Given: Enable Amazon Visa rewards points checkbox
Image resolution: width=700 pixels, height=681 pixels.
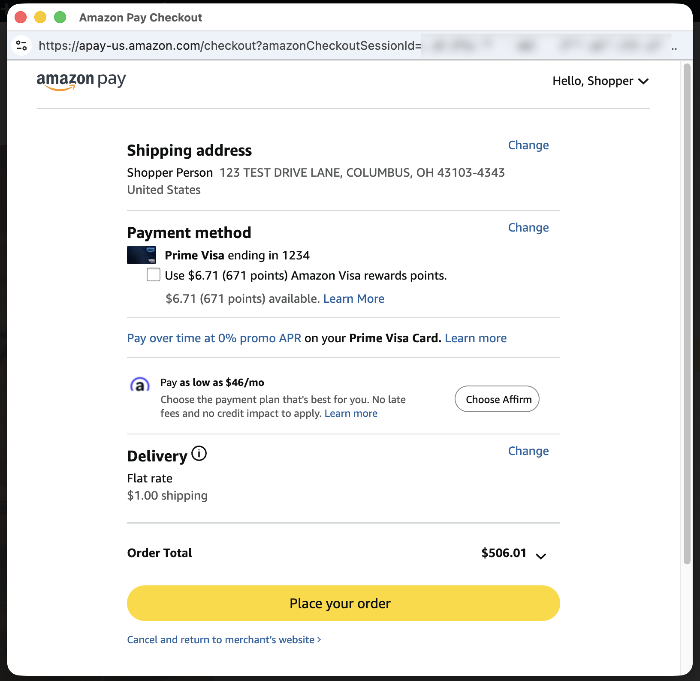Looking at the screenshot, I should click(x=154, y=274).
